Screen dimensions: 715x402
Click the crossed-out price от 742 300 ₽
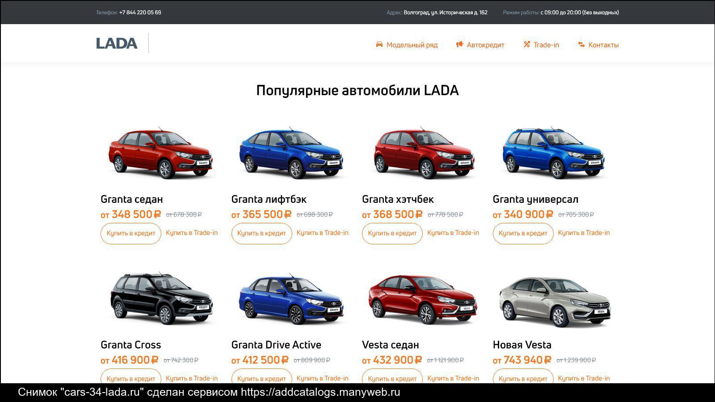(x=181, y=360)
